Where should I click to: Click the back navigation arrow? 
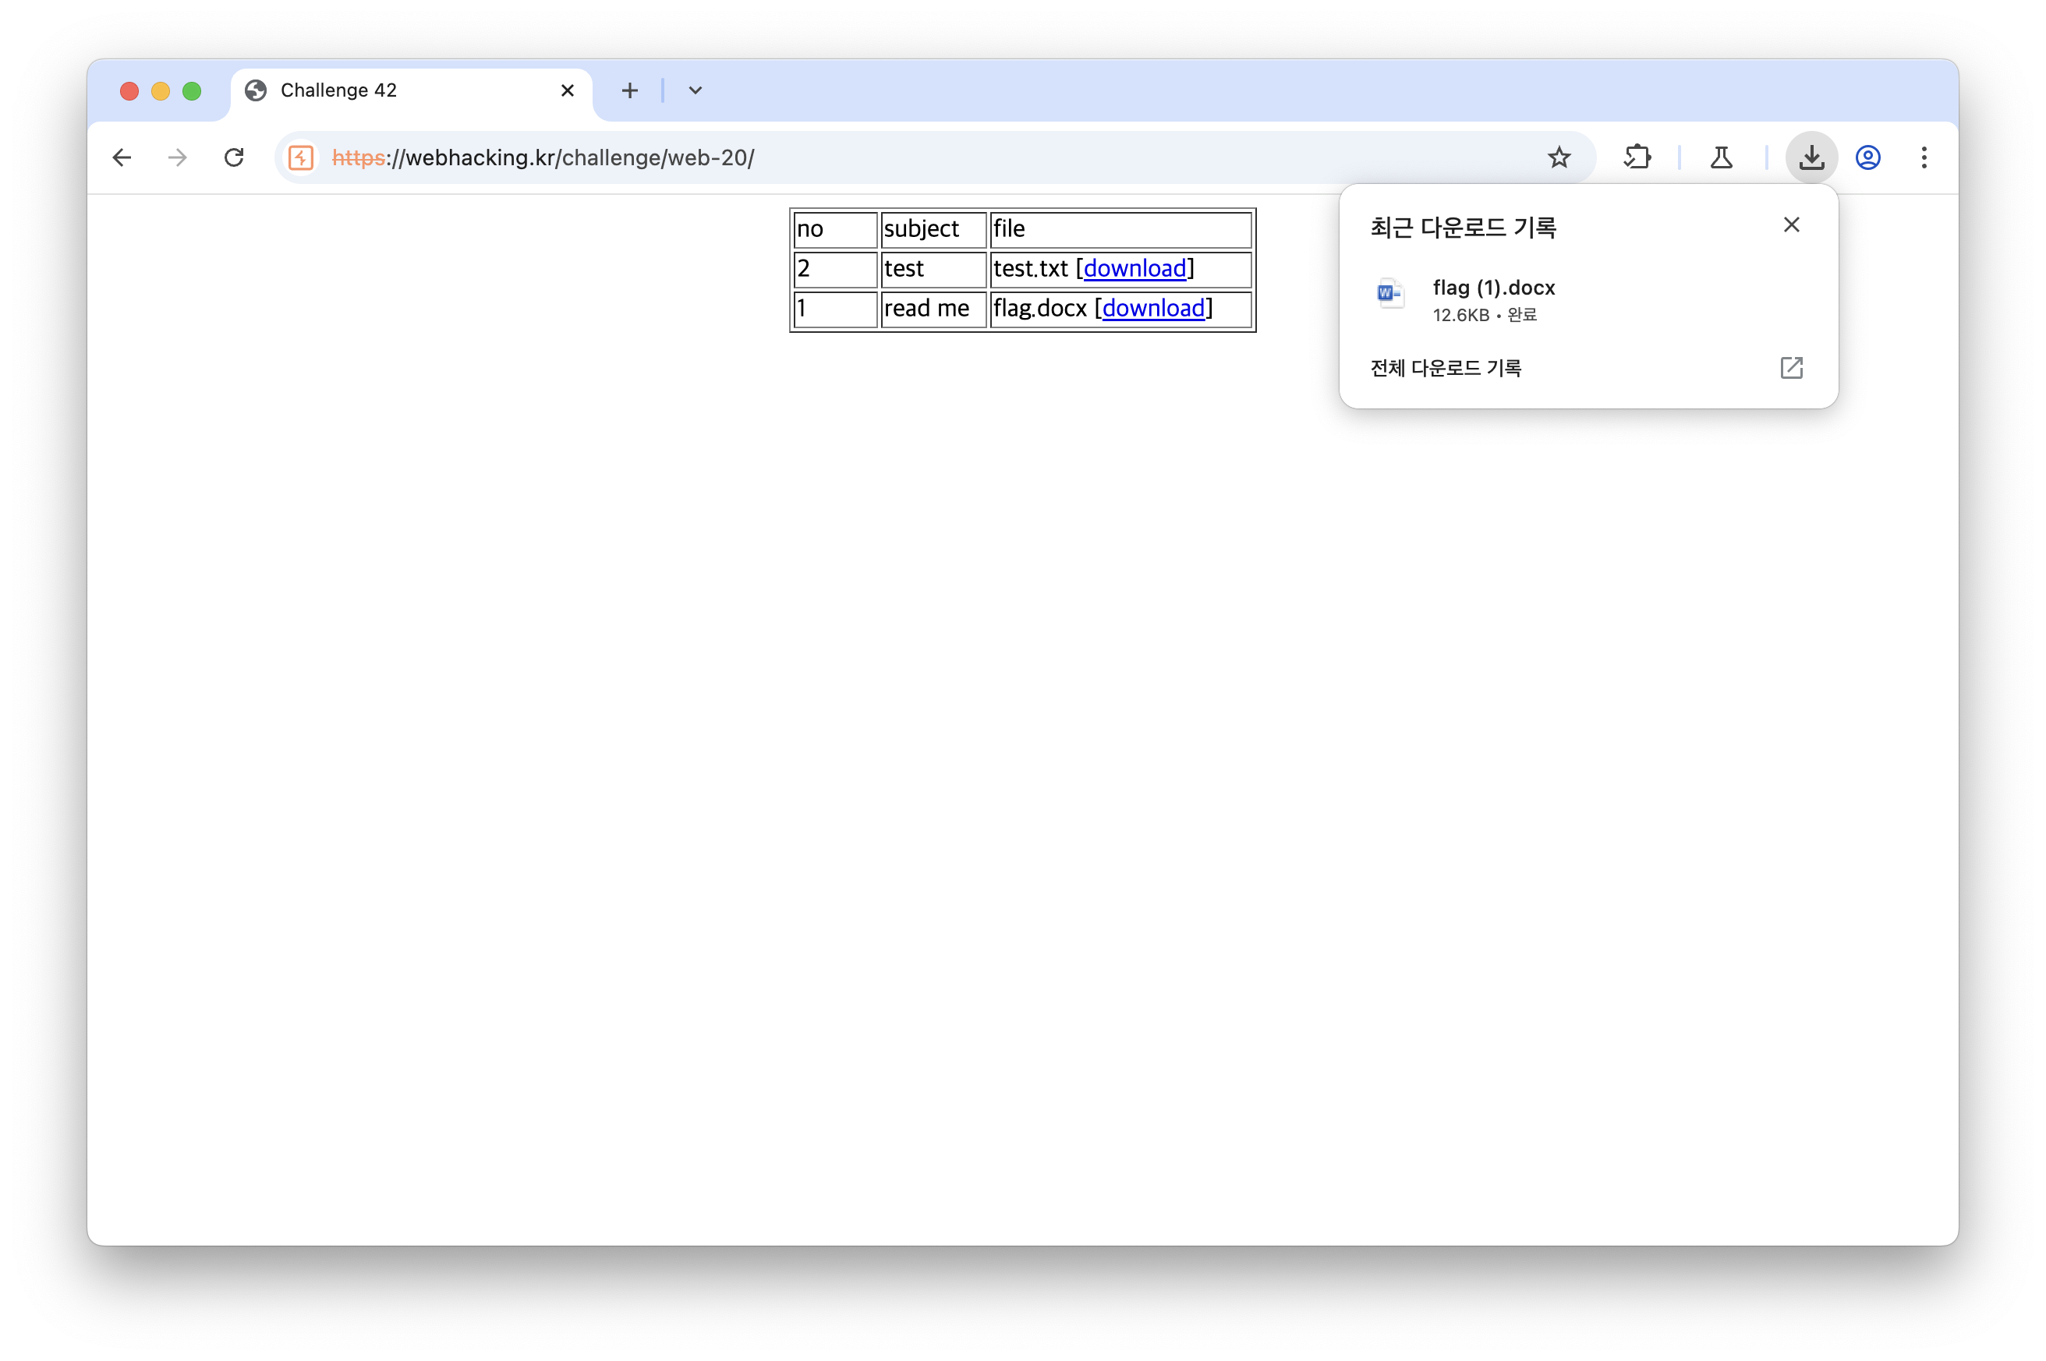pos(122,157)
